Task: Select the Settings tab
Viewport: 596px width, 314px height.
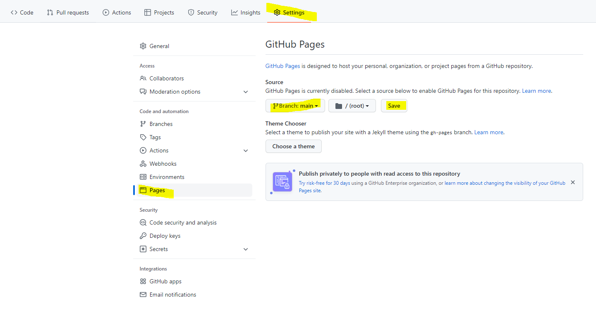Action: (x=289, y=12)
